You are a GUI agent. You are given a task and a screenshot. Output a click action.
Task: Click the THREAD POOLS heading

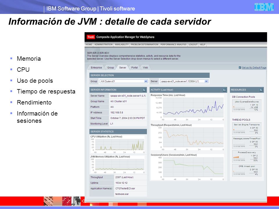[x=241, y=120]
